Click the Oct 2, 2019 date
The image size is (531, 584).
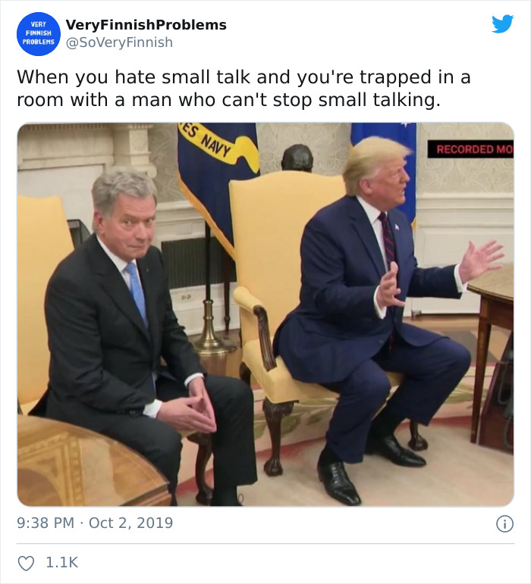(x=131, y=523)
